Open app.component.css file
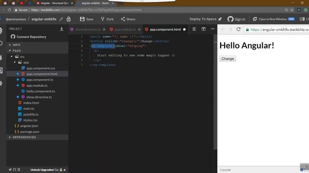The height and width of the screenshot is (173, 309). point(41,68)
